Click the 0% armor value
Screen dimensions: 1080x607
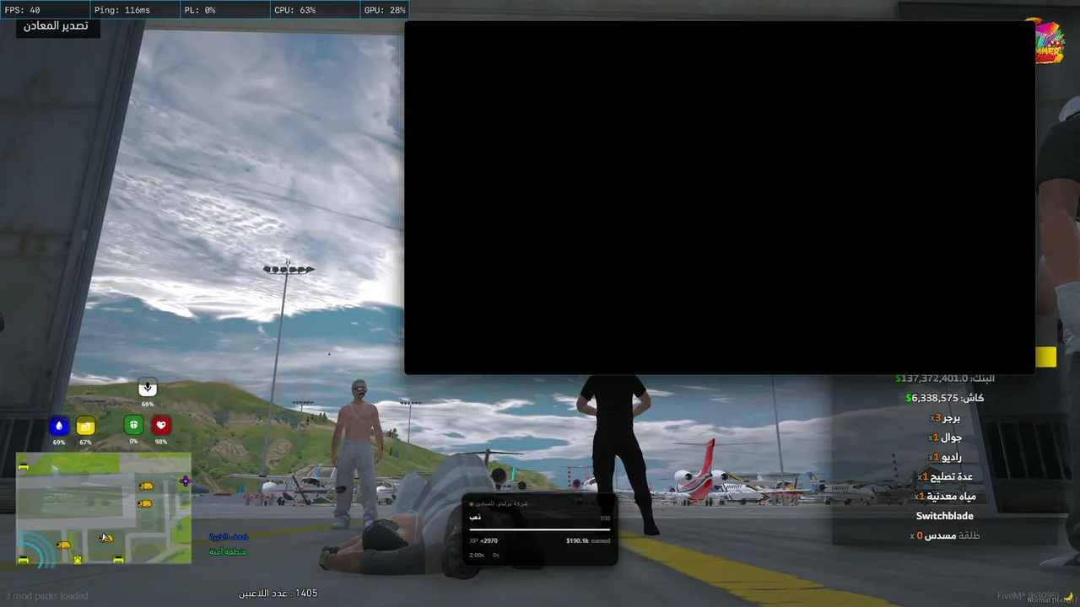133,441
